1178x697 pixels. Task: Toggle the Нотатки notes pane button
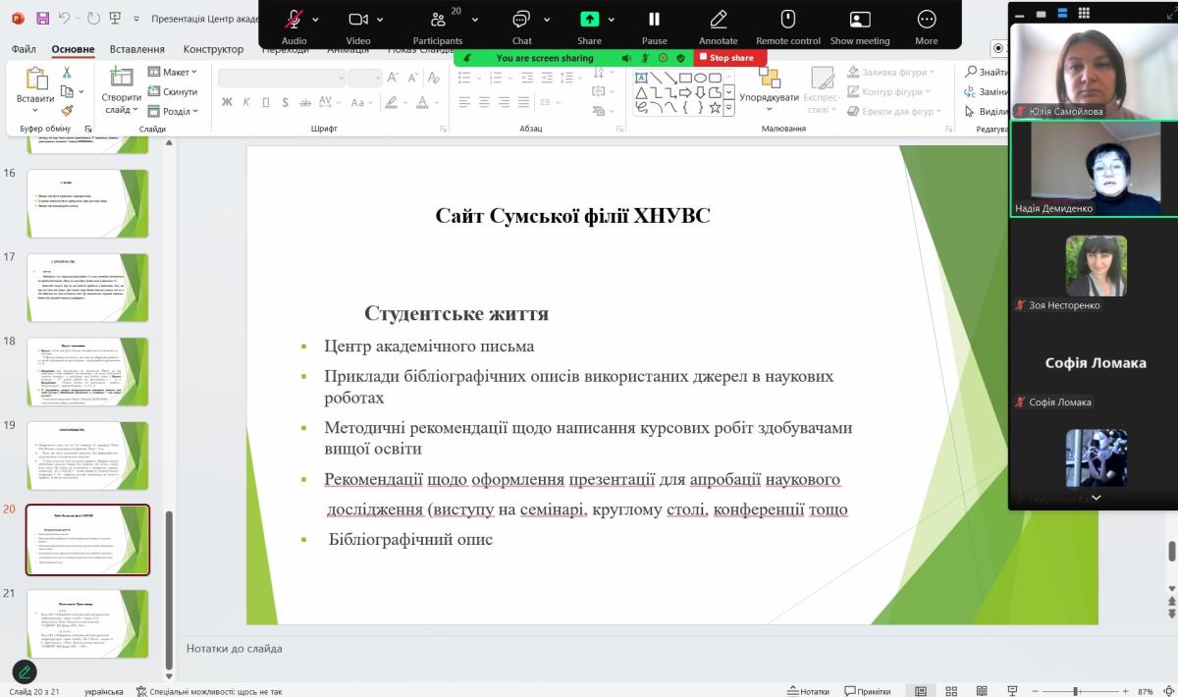(808, 691)
